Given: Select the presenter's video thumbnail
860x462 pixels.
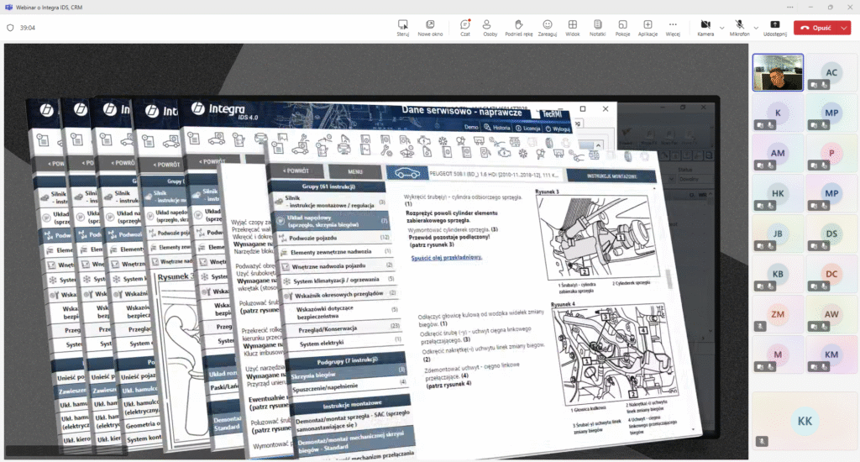Looking at the screenshot, I should (778, 72).
